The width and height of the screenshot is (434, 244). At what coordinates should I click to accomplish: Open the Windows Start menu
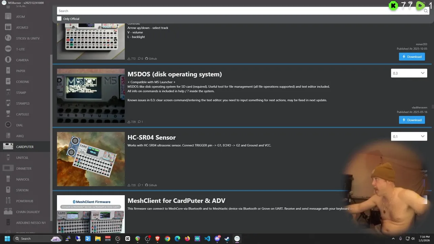(7, 239)
